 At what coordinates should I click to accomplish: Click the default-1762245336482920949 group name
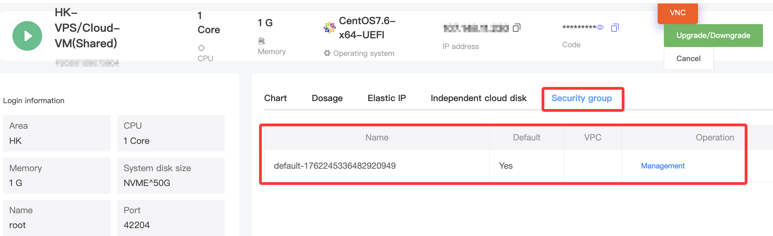[335, 166]
